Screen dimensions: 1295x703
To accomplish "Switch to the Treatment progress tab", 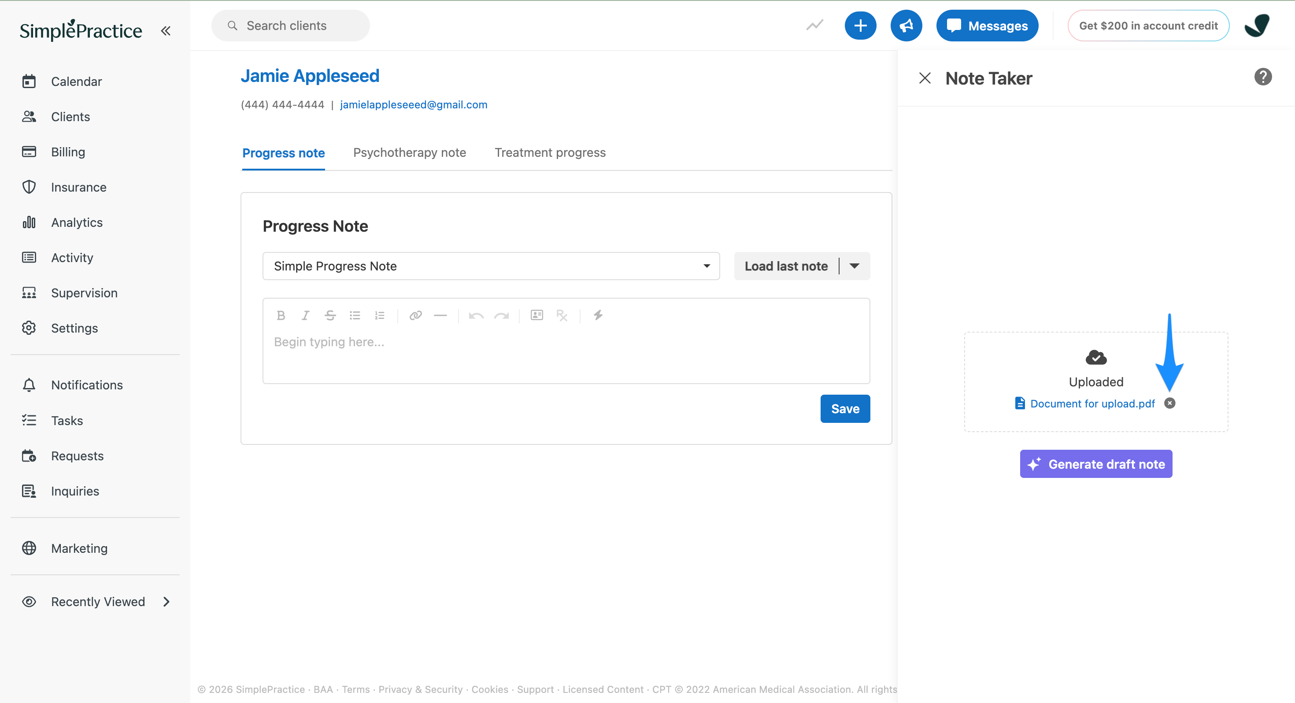I will (x=550, y=152).
